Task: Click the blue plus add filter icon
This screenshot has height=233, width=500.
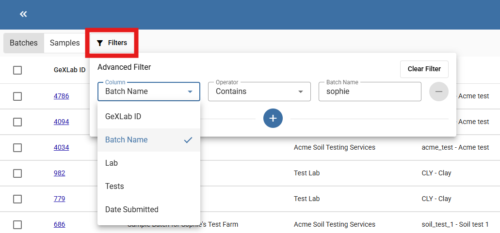Action: tap(273, 118)
